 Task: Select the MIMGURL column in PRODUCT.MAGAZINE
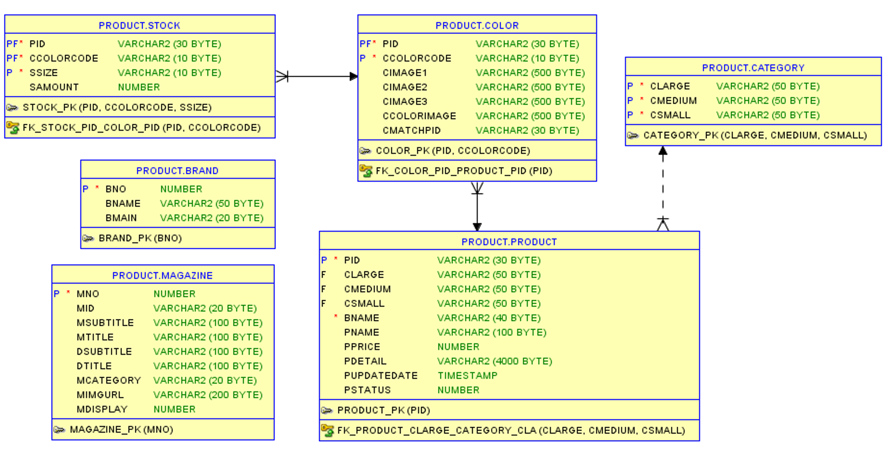point(100,394)
